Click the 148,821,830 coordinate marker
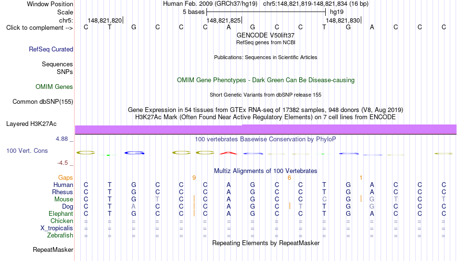 343,20
